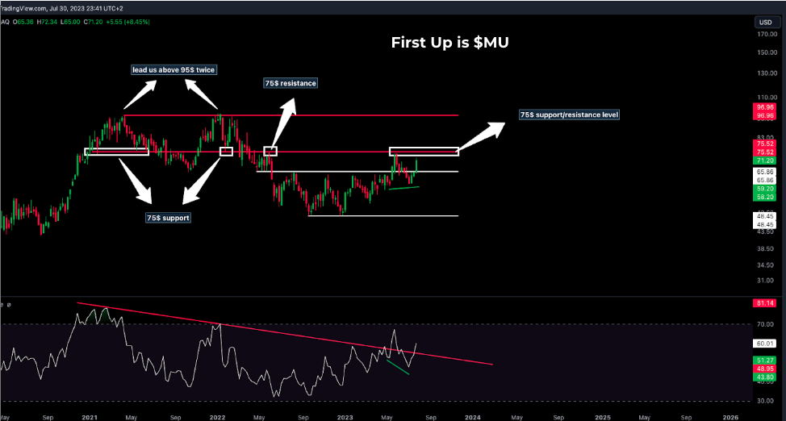Select the '75$ resistance' text label
The height and width of the screenshot is (421, 786).
coord(291,83)
